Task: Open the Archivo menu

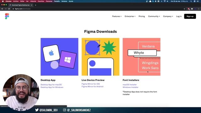Action: [16, 1]
